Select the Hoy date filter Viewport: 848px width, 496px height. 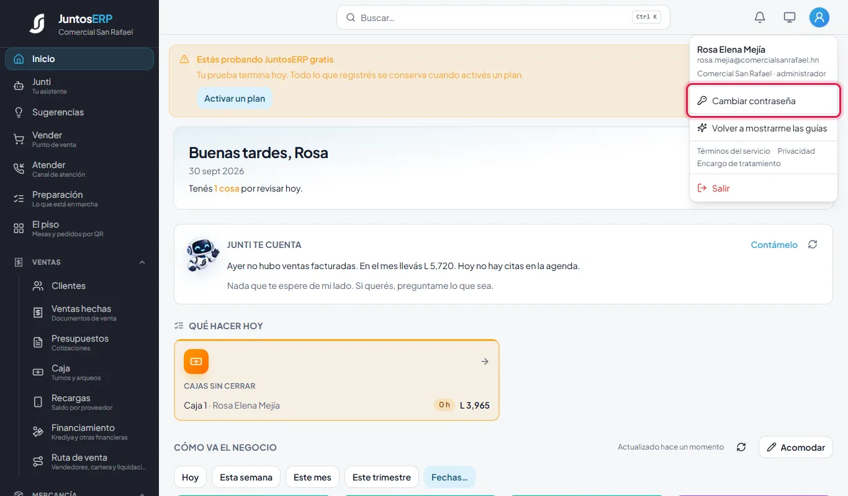click(x=190, y=477)
